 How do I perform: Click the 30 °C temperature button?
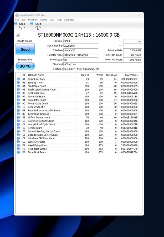tap(25, 66)
